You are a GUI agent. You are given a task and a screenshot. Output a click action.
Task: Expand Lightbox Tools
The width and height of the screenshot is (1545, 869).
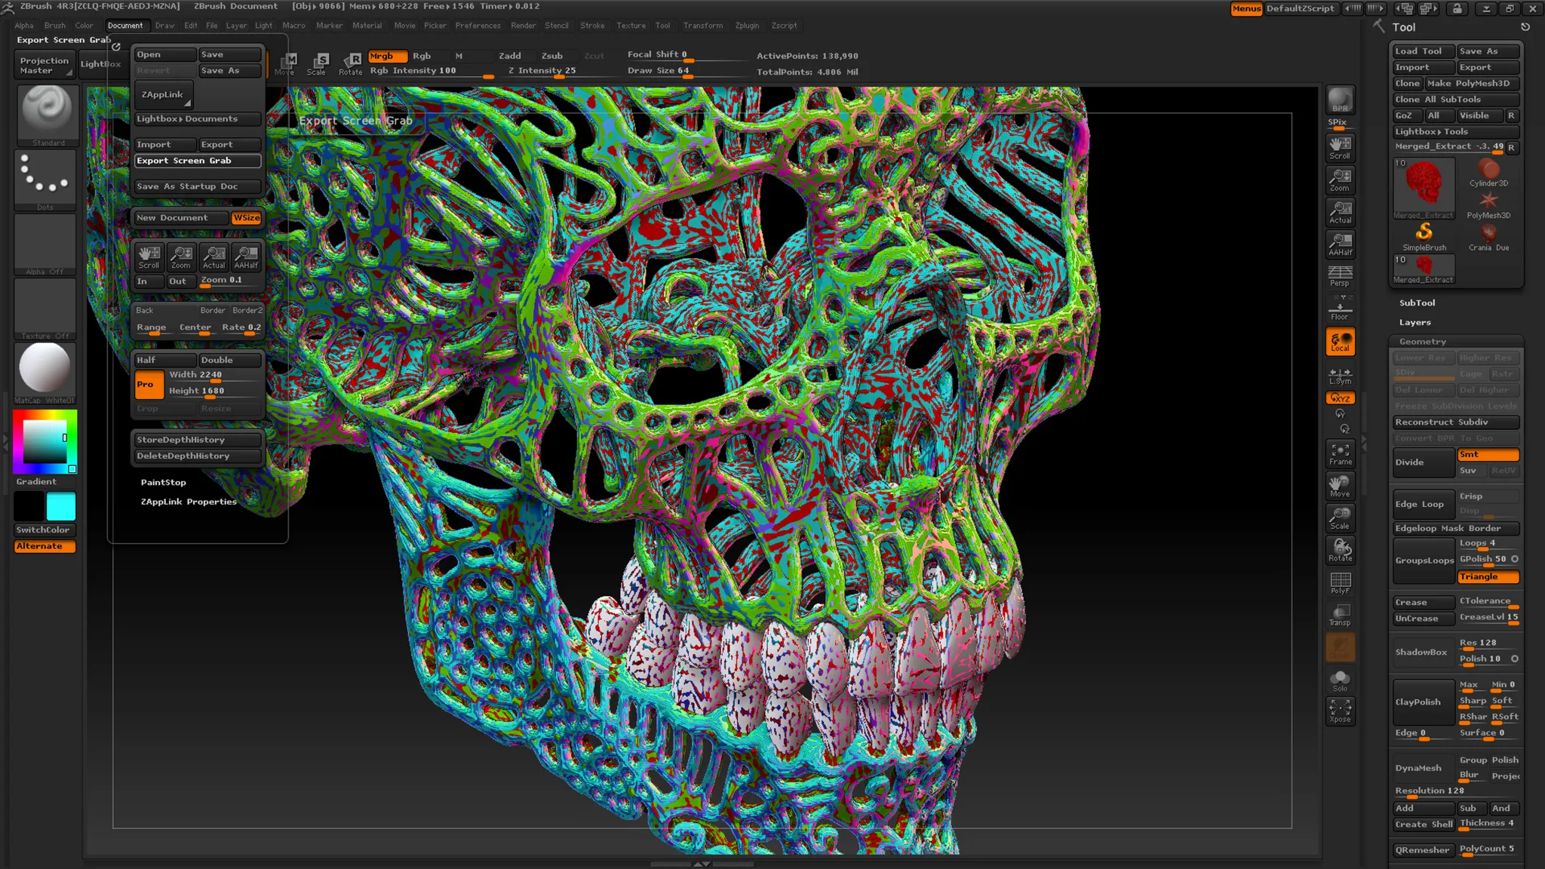pyautogui.click(x=1455, y=131)
